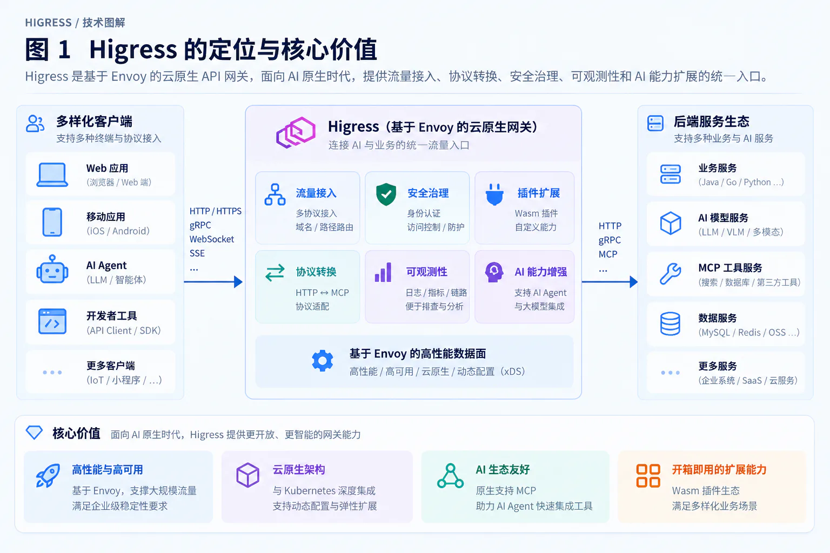The height and width of the screenshot is (553, 830).
Task: Click the text '支持多种终端与协议接入'
Action: point(109,138)
